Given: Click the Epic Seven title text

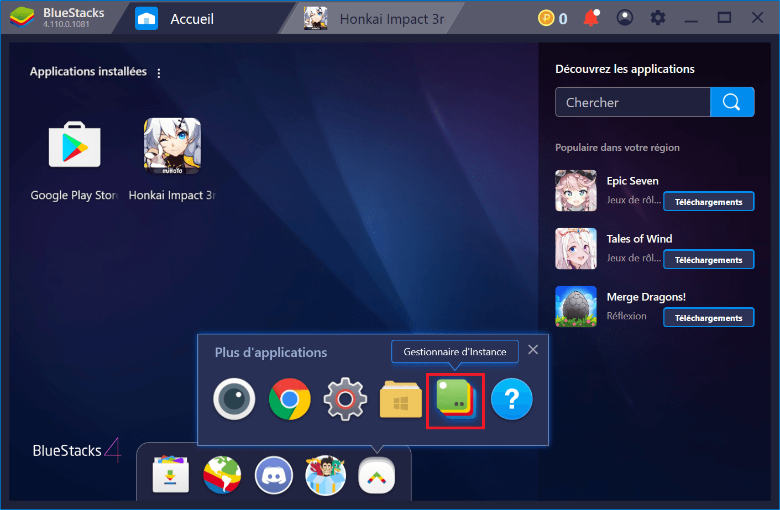Looking at the screenshot, I should click(632, 181).
